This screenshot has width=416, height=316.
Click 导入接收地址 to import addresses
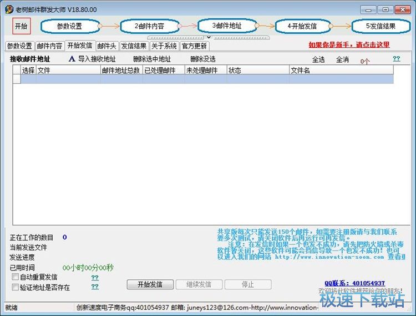tap(97, 59)
